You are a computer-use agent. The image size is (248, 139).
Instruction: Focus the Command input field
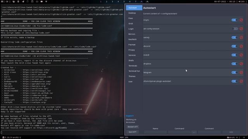click(x=179, y=132)
